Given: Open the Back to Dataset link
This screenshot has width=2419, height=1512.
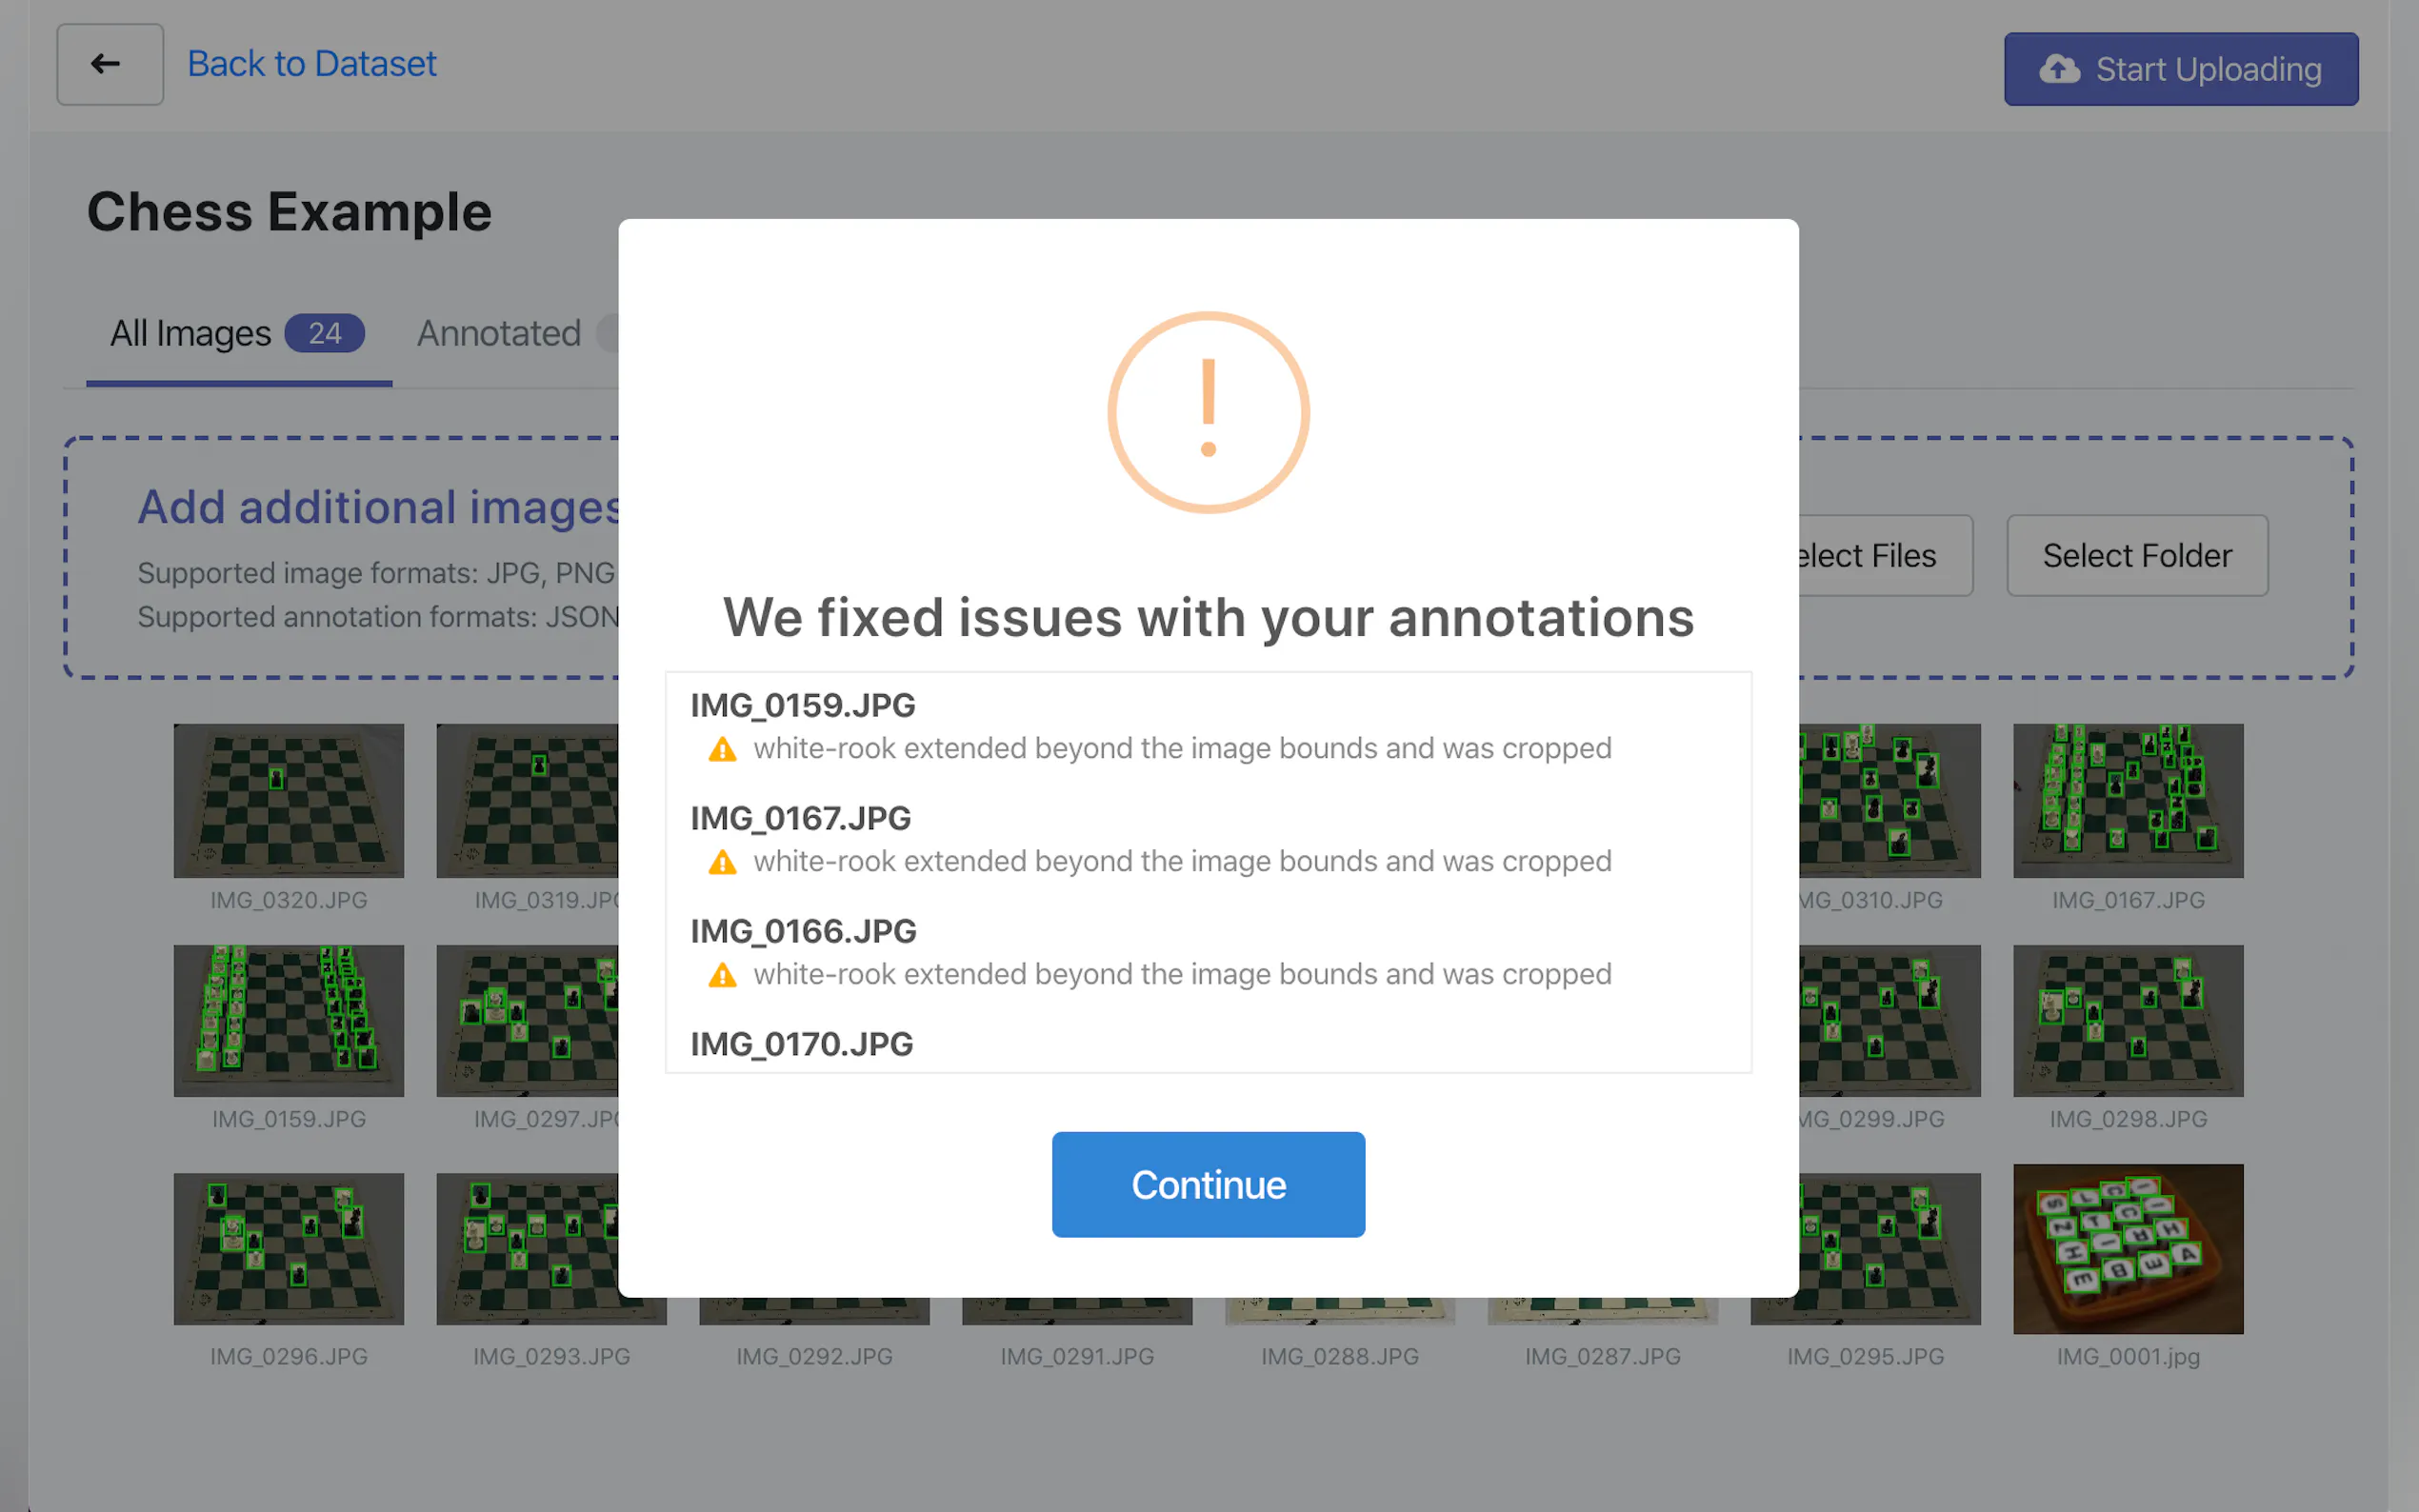Looking at the screenshot, I should 312,65.
